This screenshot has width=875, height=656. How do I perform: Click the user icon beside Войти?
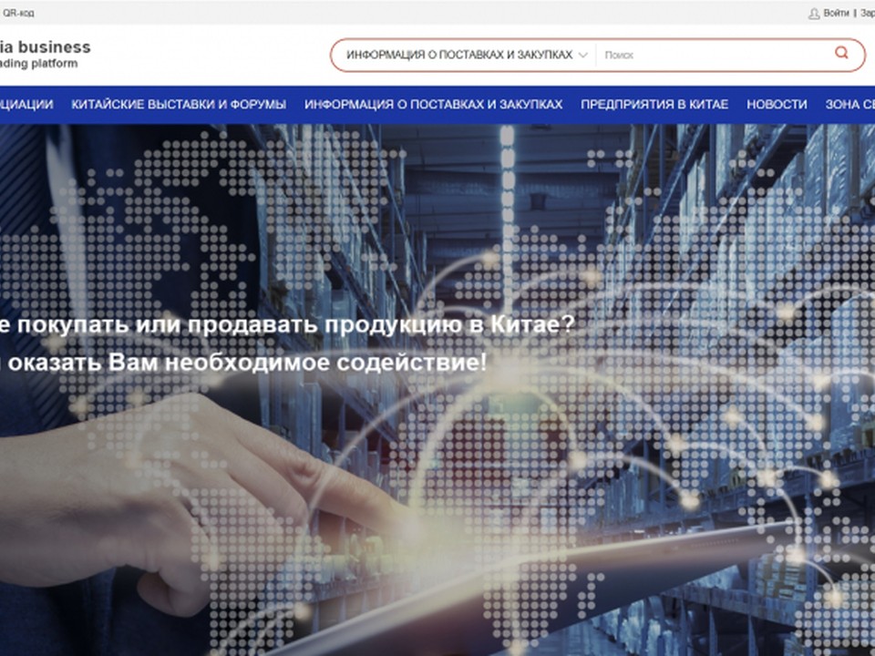click(814, 14)
